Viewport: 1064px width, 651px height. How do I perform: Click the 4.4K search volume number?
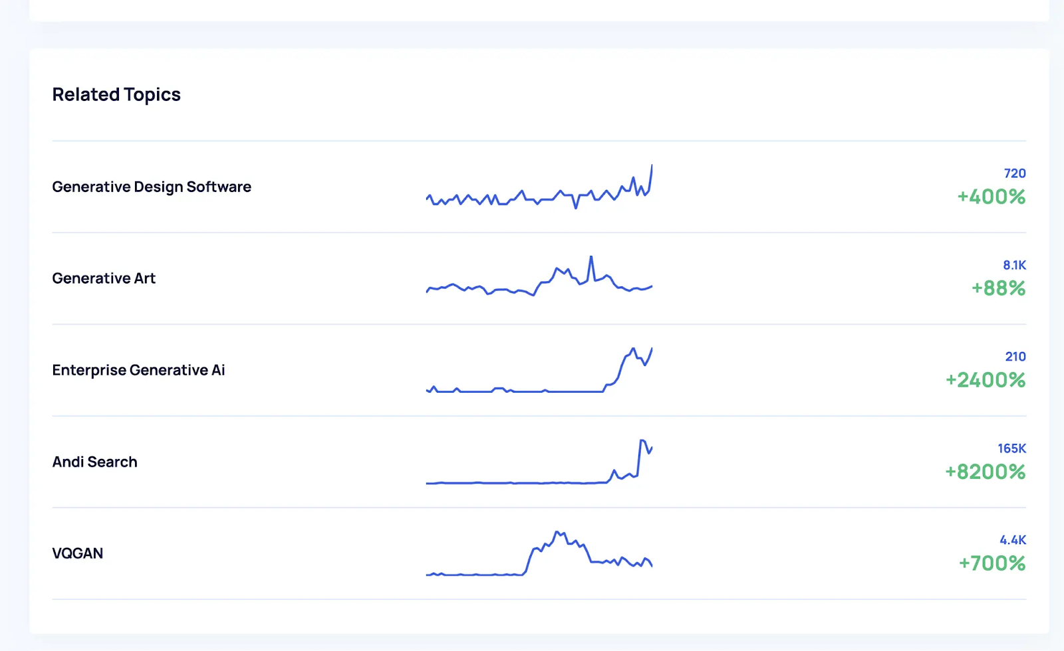point(1013,540)
